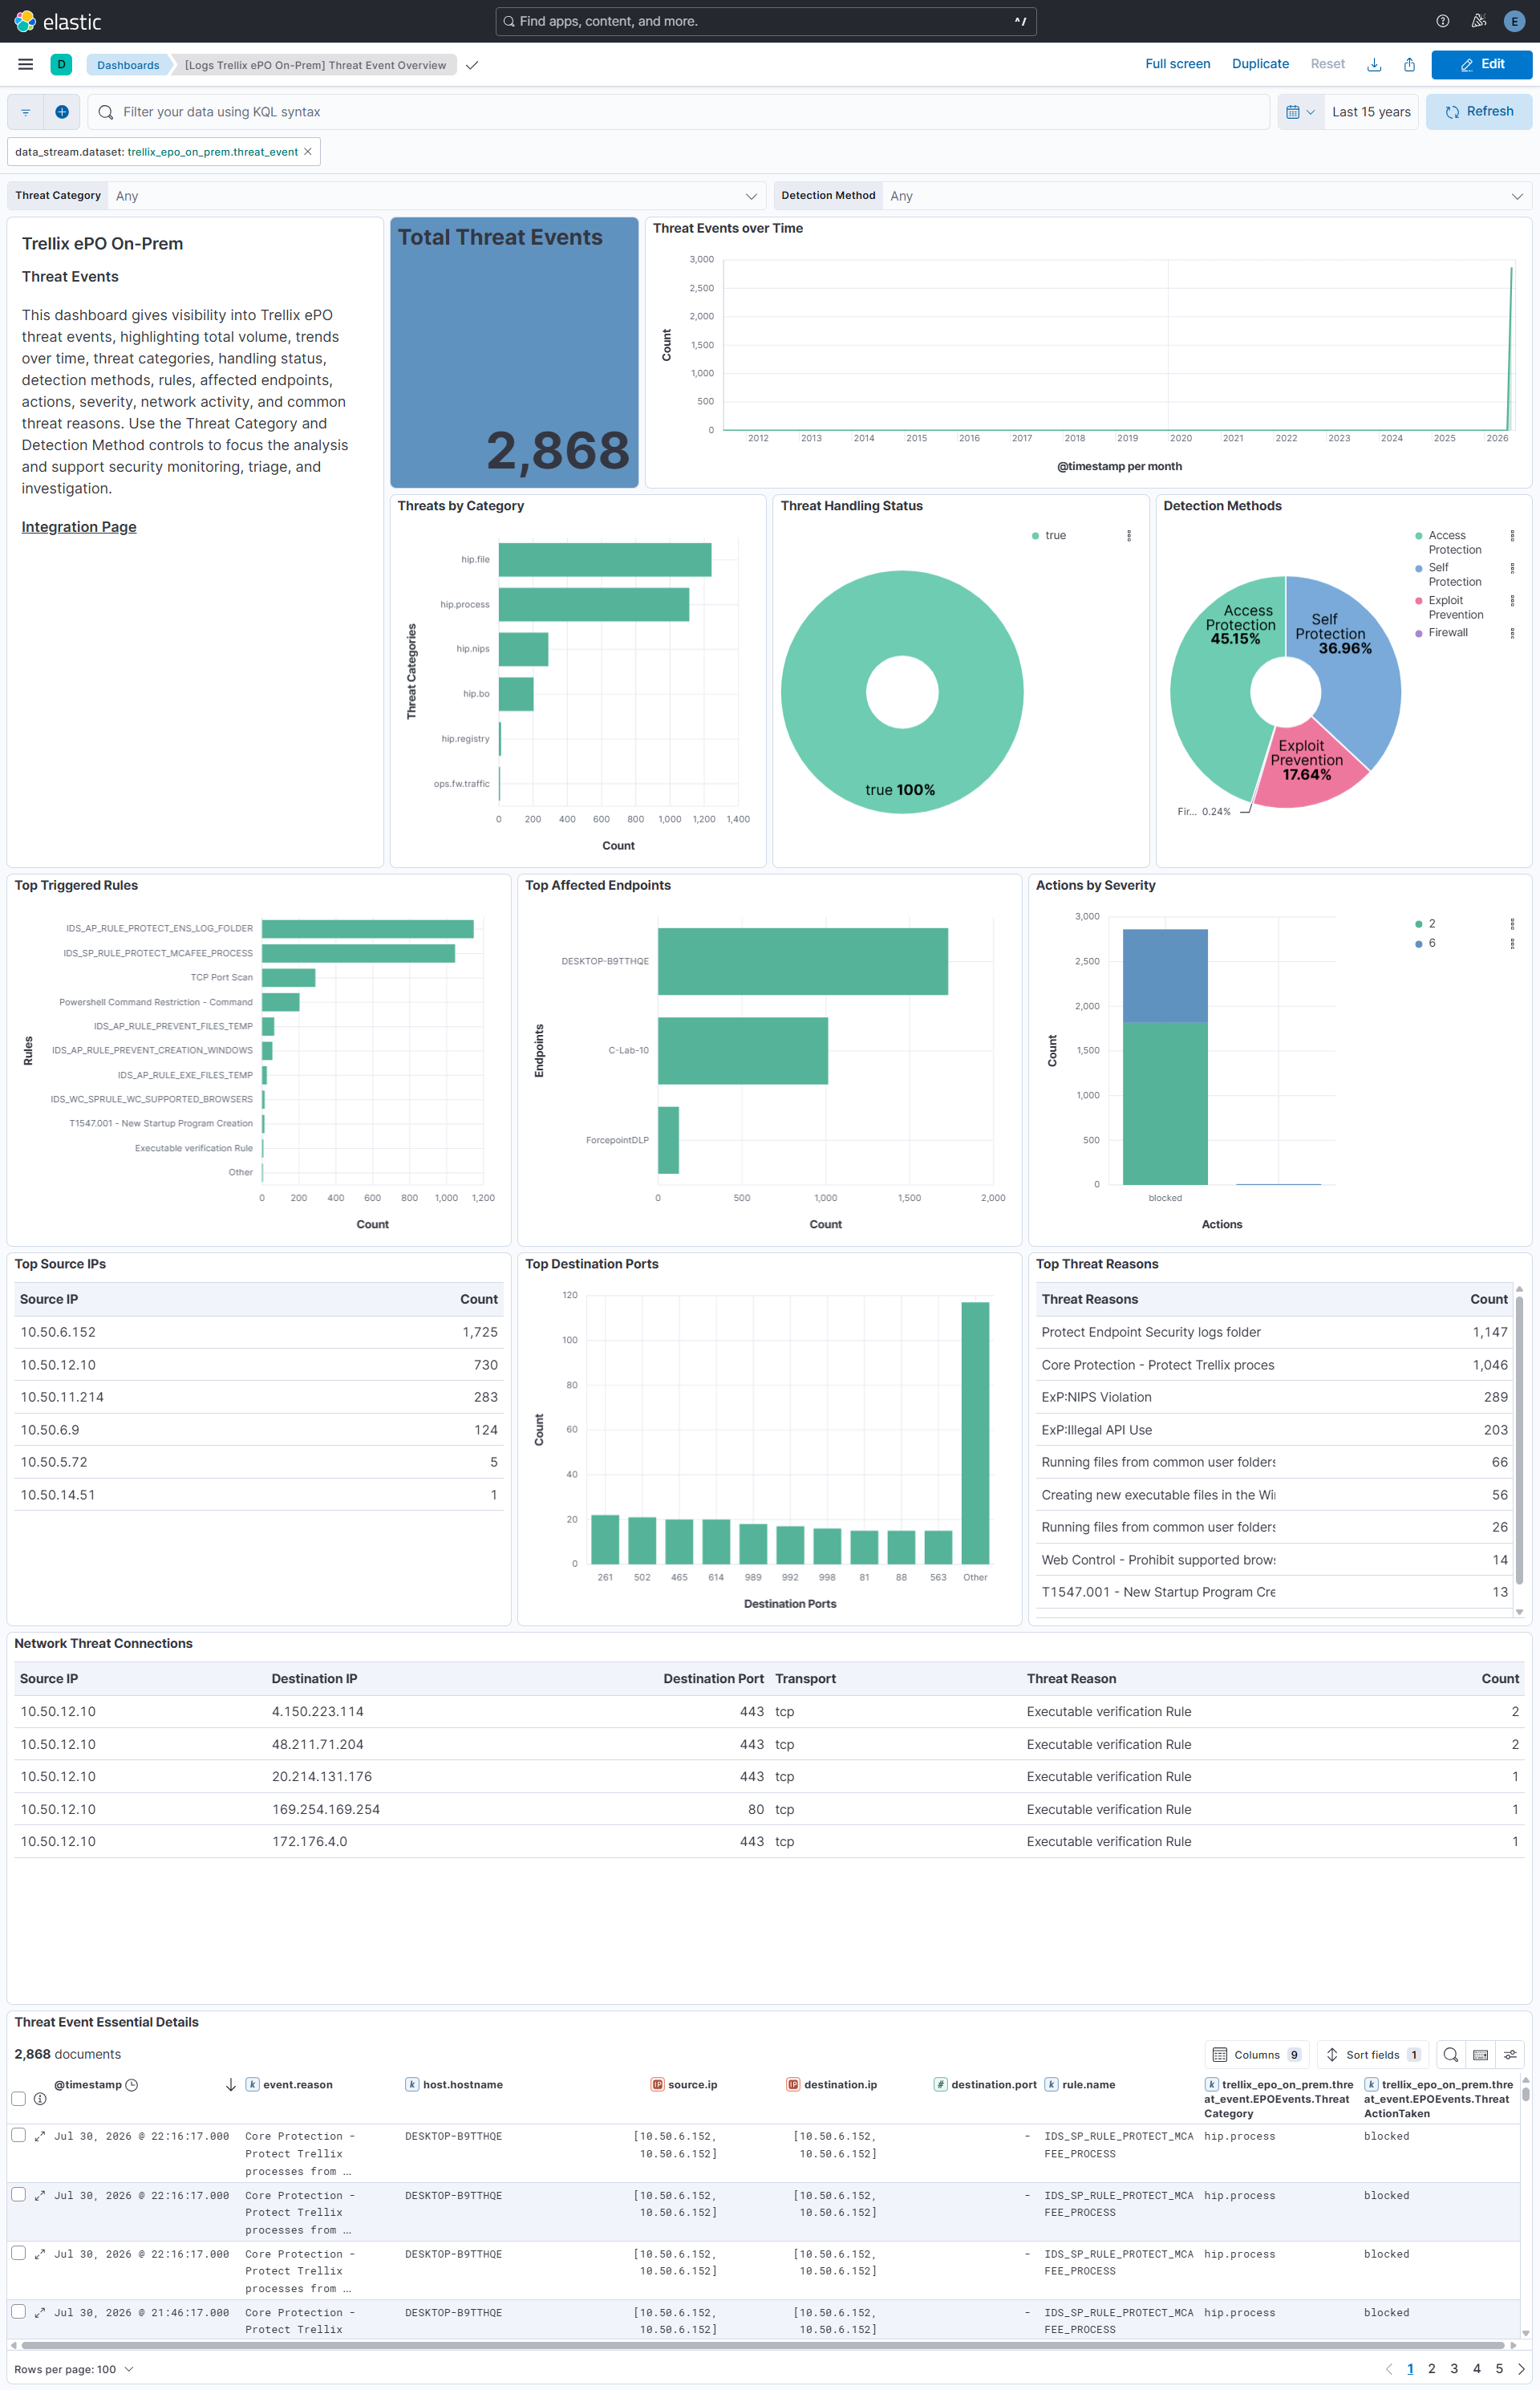Click the global 'Find apps, content' search box

(766, 21)
